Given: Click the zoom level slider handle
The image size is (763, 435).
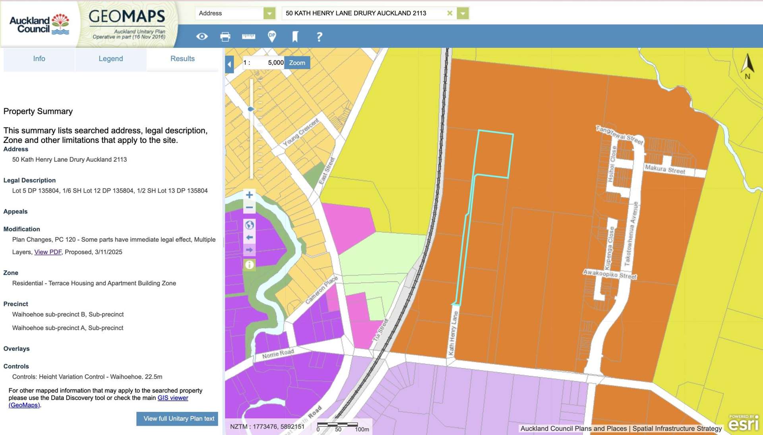Looking at the screenshot, I should coord(251,109).
